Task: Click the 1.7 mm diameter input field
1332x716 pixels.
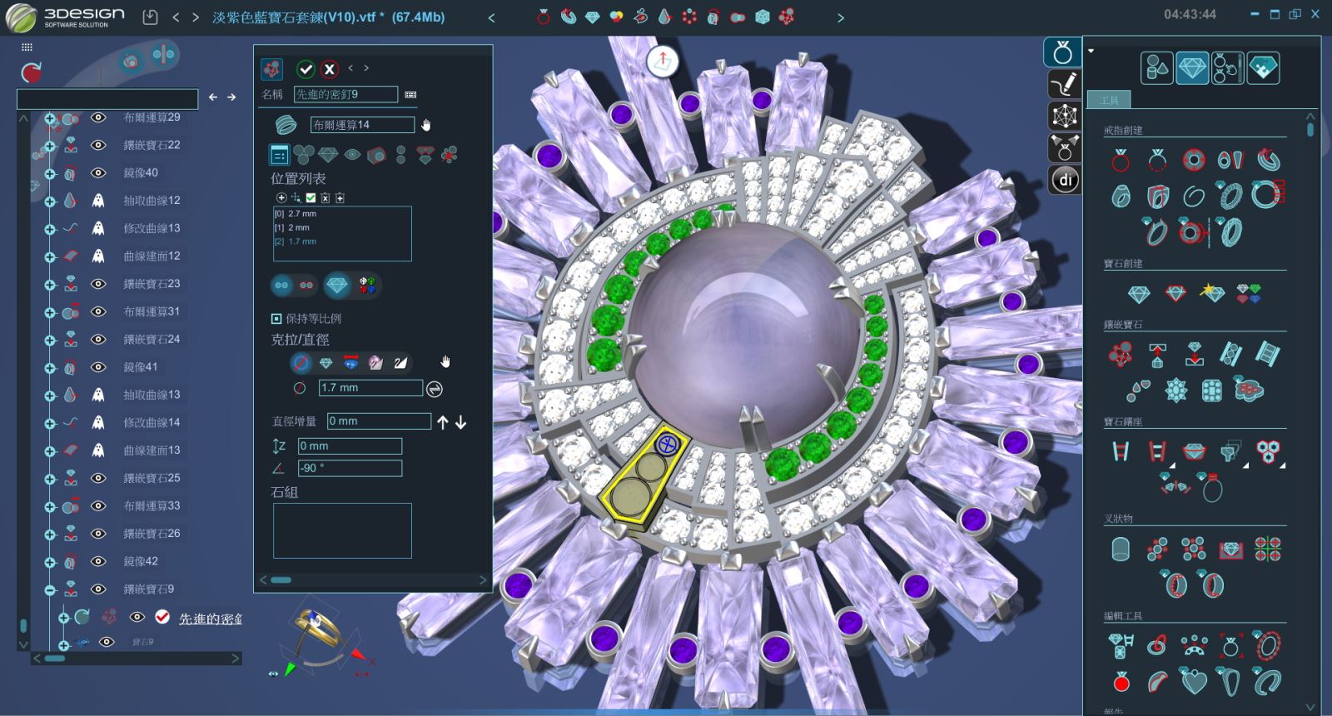Action: tap(370, 388)
